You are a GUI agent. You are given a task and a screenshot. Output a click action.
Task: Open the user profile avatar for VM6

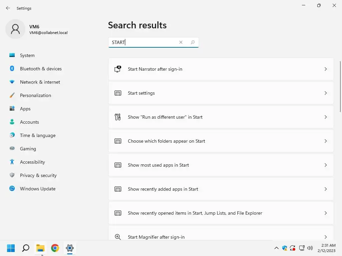click(15, 29)
